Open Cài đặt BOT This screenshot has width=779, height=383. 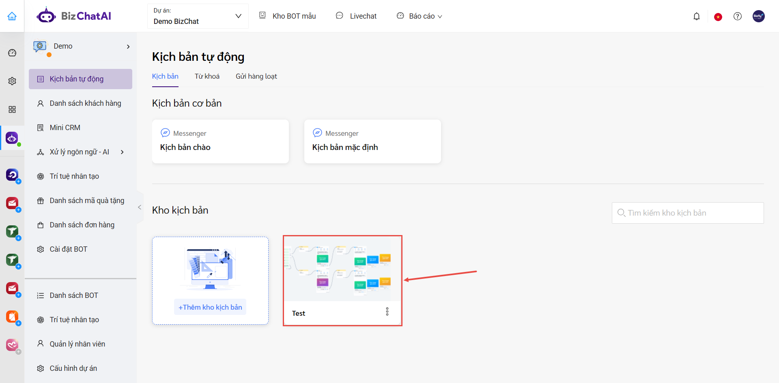80,249
